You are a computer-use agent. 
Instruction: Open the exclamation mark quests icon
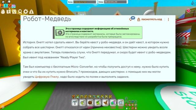pos(14,12)
